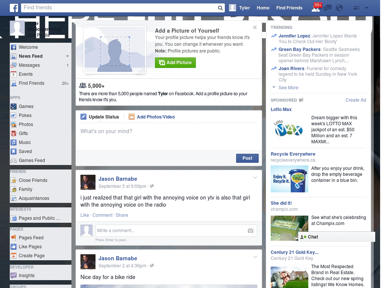The width and height of the screenshot is (385, 288).
Task: Open the messages chat bubble icon
Action: [327, 8]
